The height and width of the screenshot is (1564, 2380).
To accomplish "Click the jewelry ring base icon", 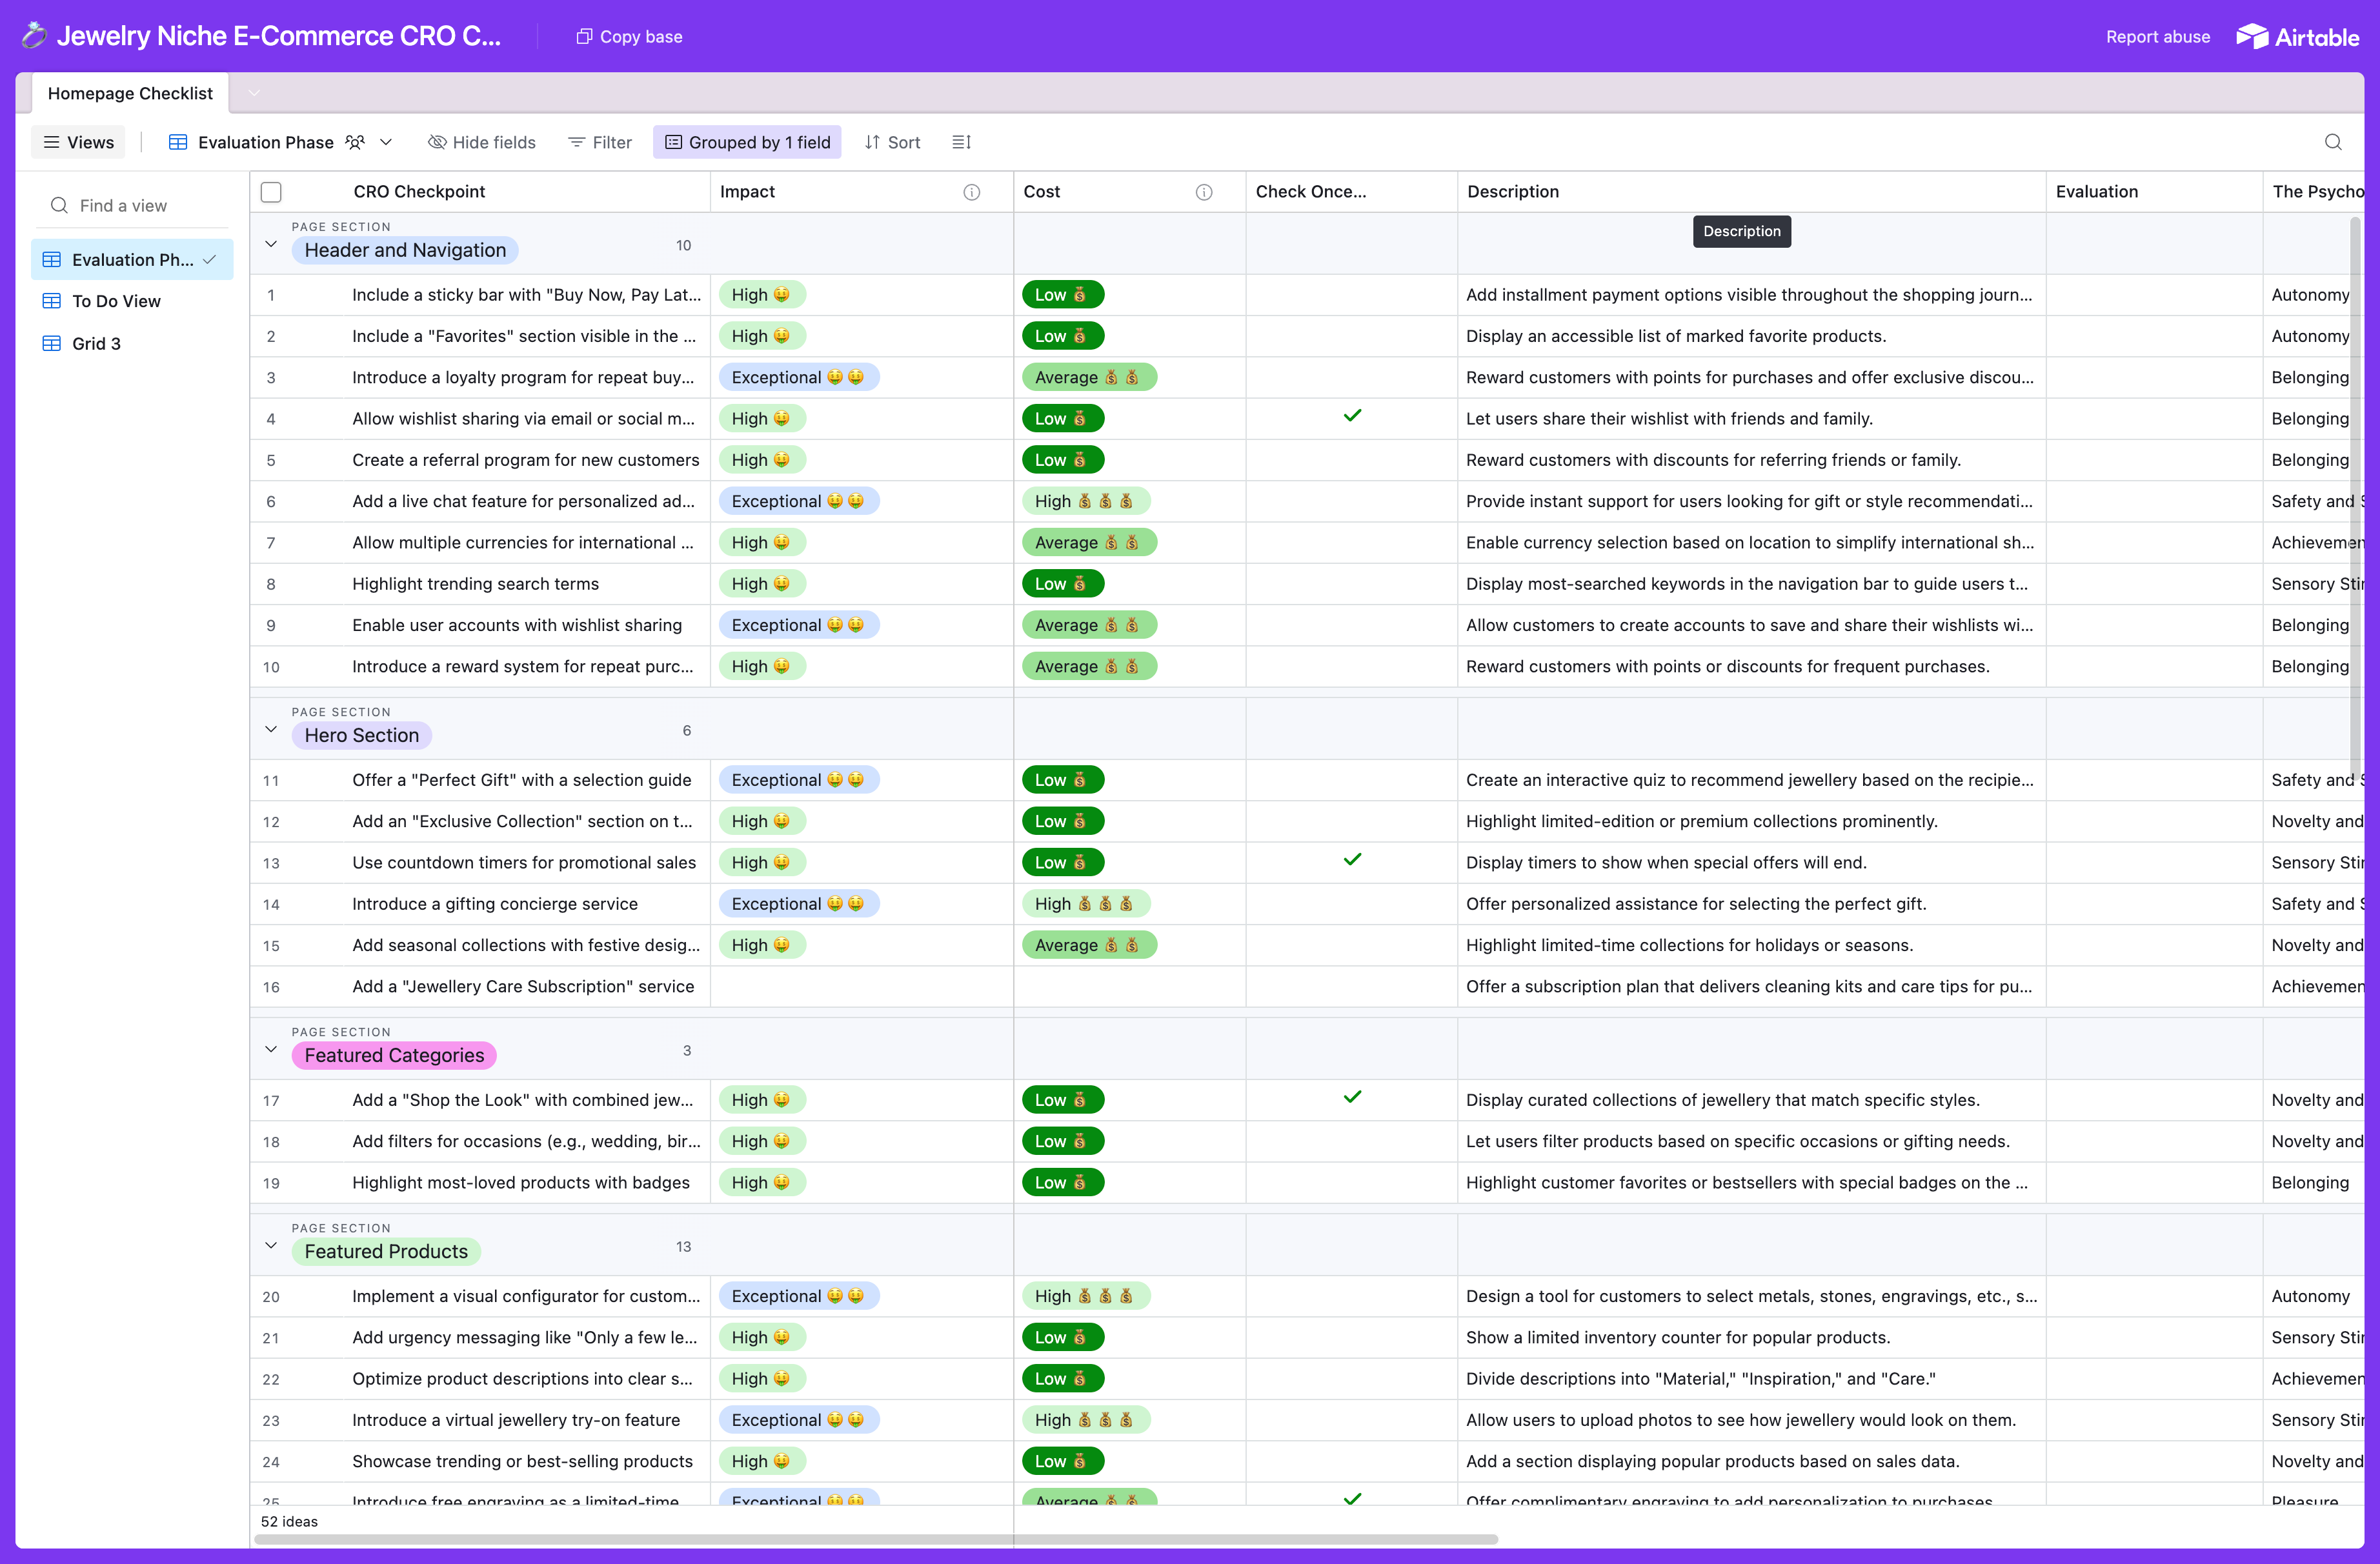I will (33, 36).
